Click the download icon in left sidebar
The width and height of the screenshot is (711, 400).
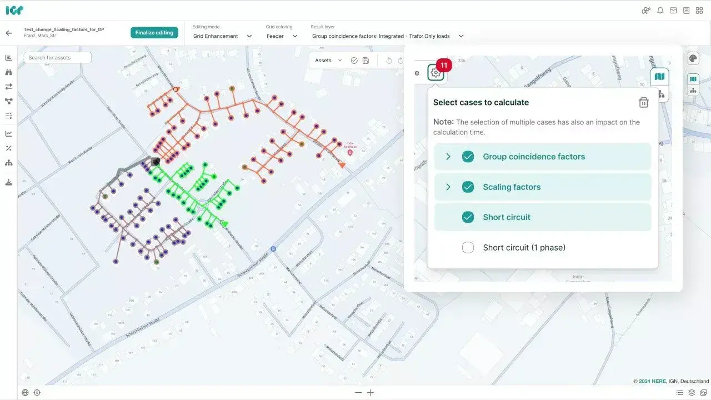9,182
